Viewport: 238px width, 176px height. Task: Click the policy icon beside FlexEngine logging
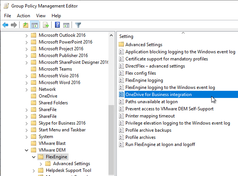tap(121, 80)
